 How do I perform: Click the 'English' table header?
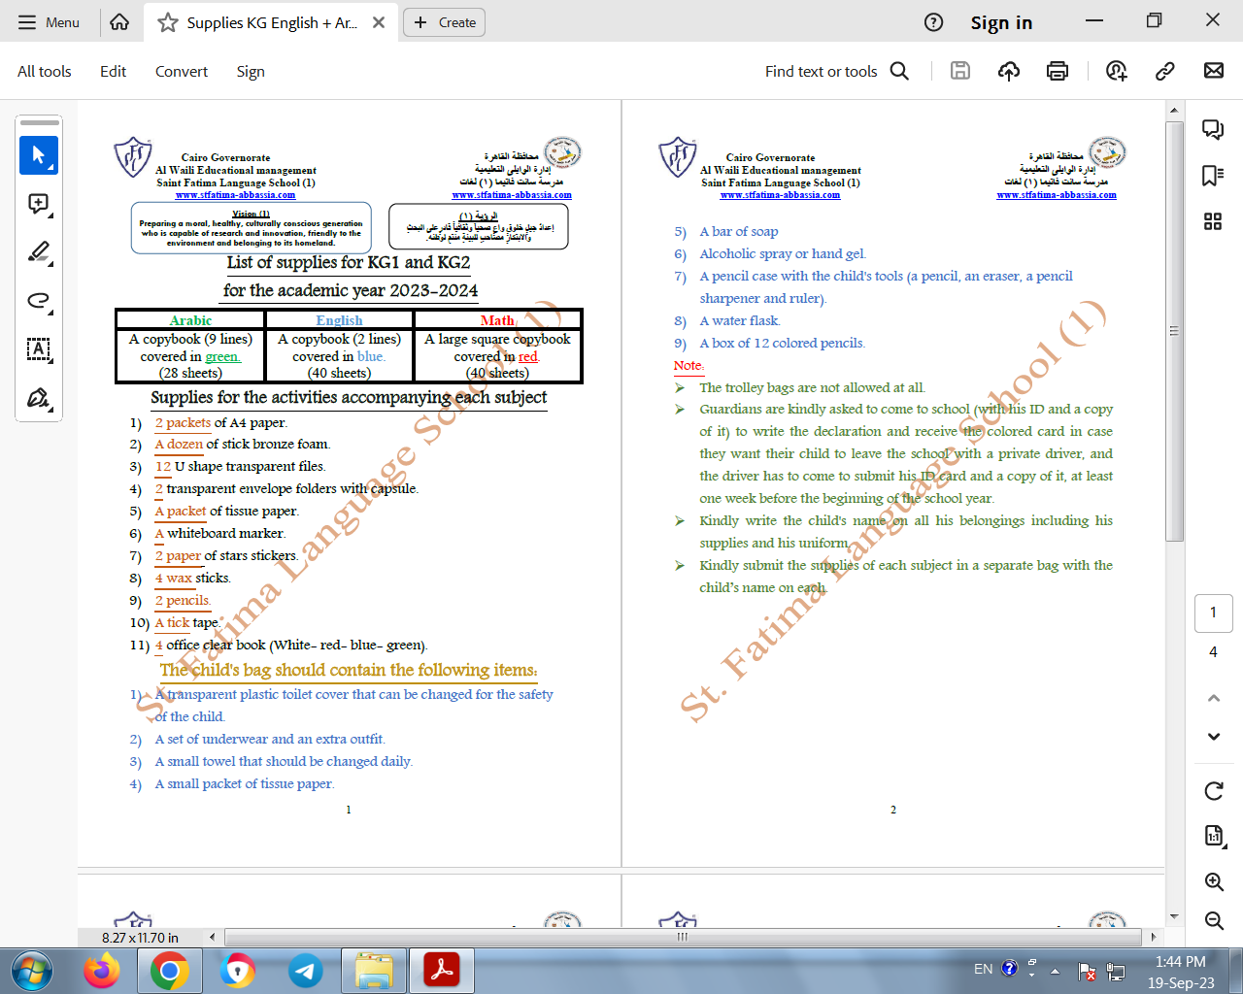(339, 320)
